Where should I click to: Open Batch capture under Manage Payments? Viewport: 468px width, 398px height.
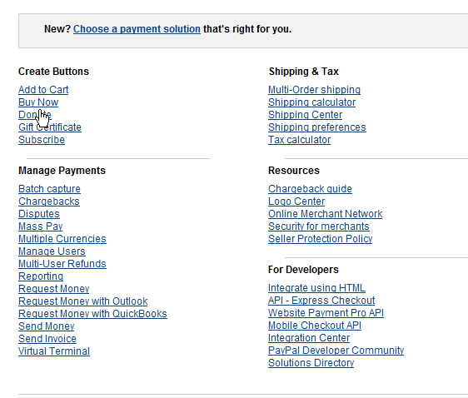click(x=49, y=189)
